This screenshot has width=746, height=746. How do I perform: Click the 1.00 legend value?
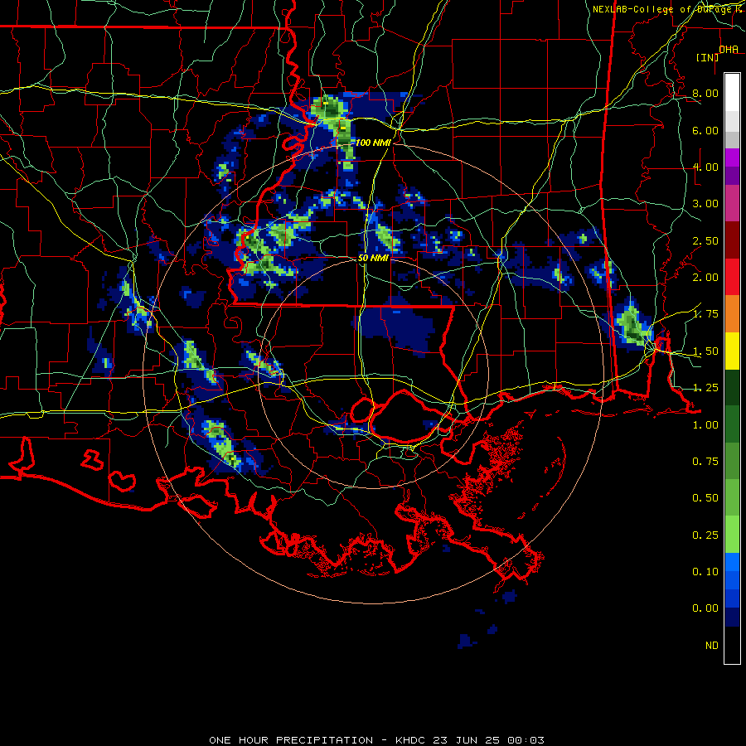[x=705, y=425]
